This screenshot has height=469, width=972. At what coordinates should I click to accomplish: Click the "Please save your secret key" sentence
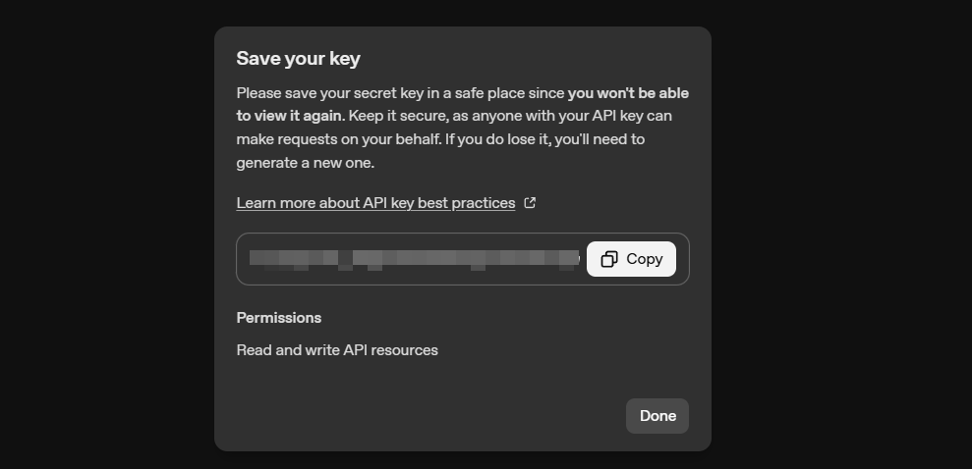[334, 93]
